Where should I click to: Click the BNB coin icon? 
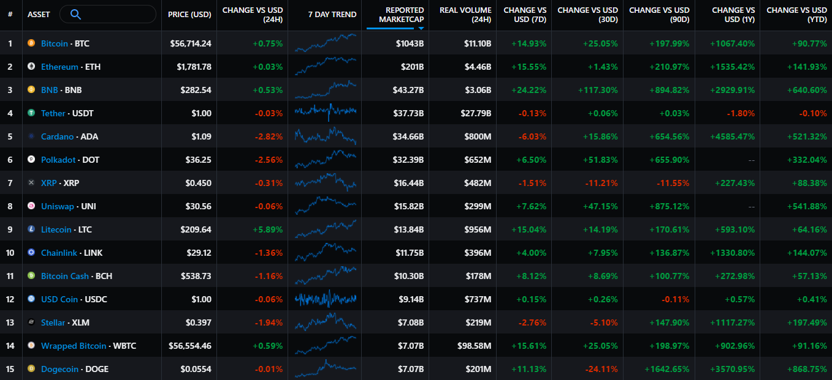(x=31, y=90)
